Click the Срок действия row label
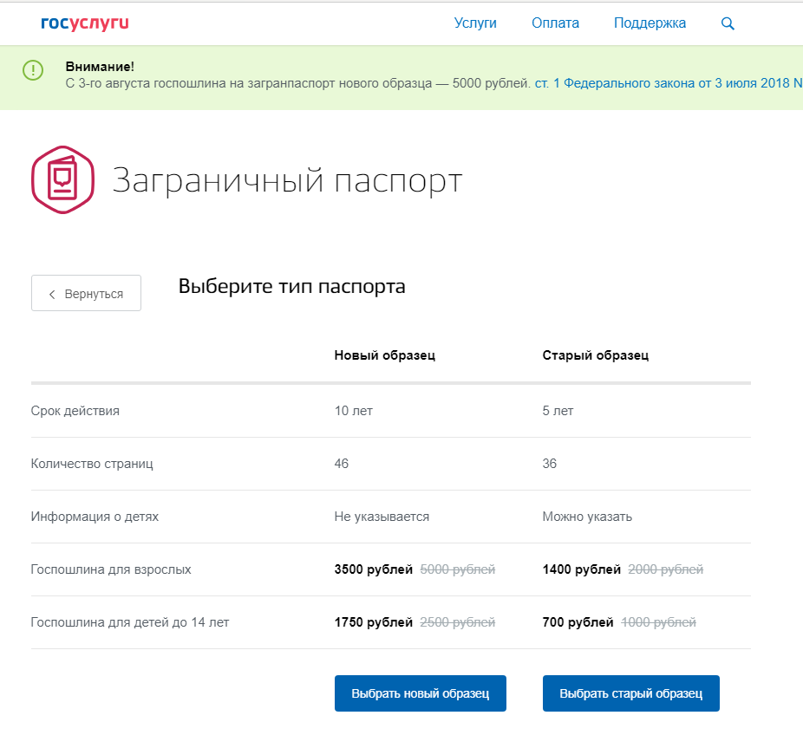 75,411
